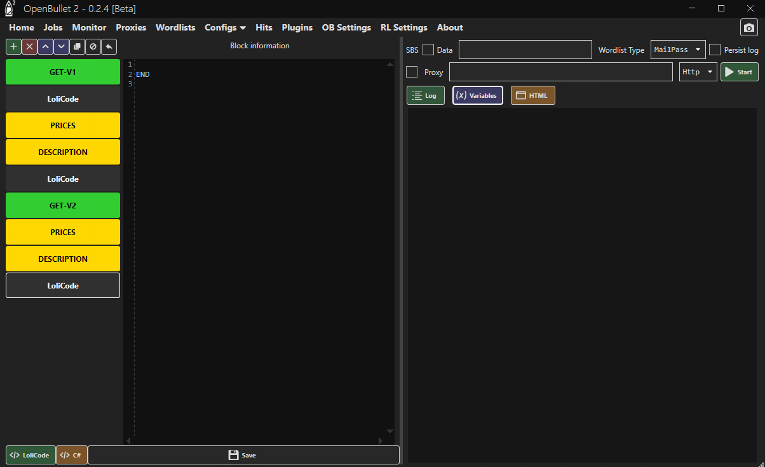Switch to C# code view
The width and height of the screenshot is (765, 467).
click(x=72, y=455)
